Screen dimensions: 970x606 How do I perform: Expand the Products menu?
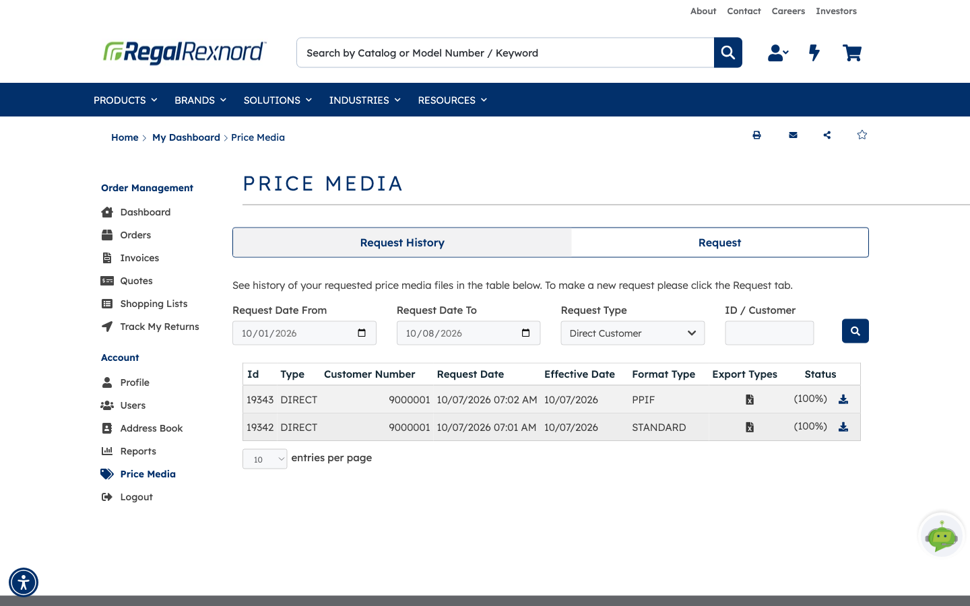click(125, 100)
